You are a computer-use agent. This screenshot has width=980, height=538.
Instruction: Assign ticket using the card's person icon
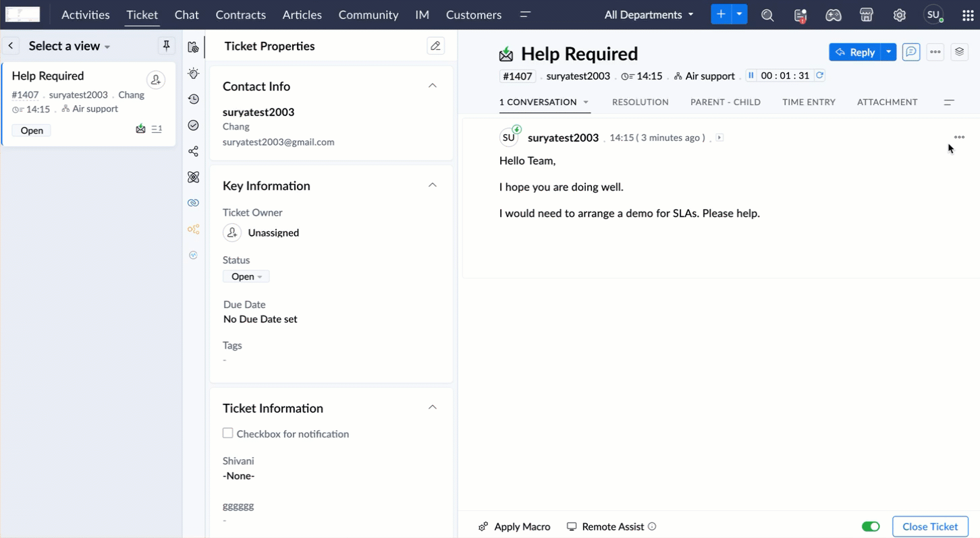click(x=156, y=80)
